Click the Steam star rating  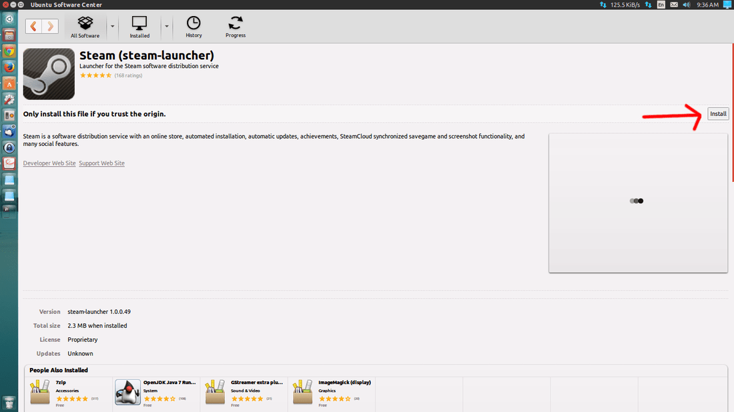click(x=95, y=75)
